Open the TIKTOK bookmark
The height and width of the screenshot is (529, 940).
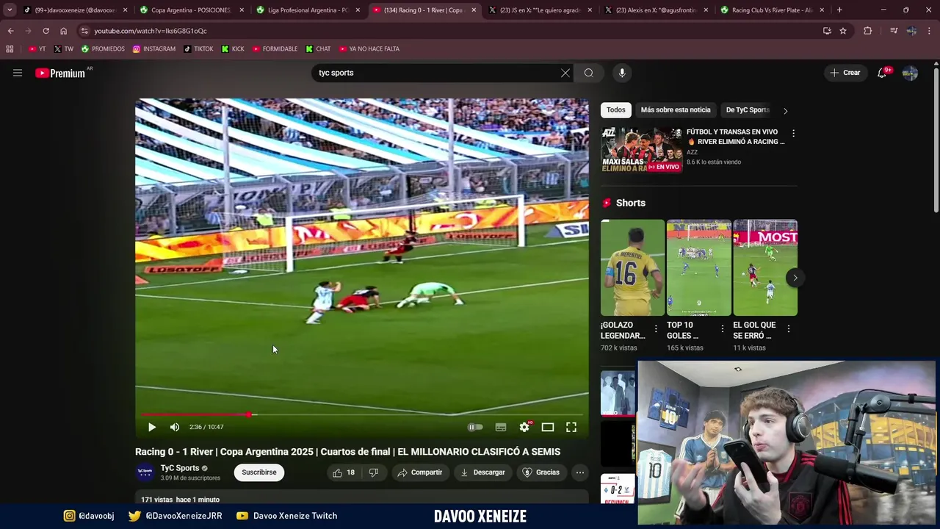coord(198,49)
